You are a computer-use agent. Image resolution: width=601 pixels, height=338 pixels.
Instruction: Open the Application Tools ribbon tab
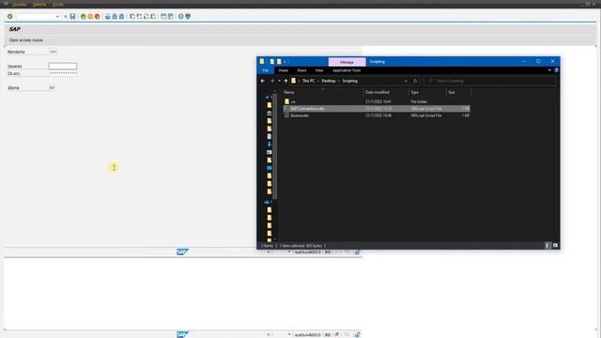click(347, 70)
